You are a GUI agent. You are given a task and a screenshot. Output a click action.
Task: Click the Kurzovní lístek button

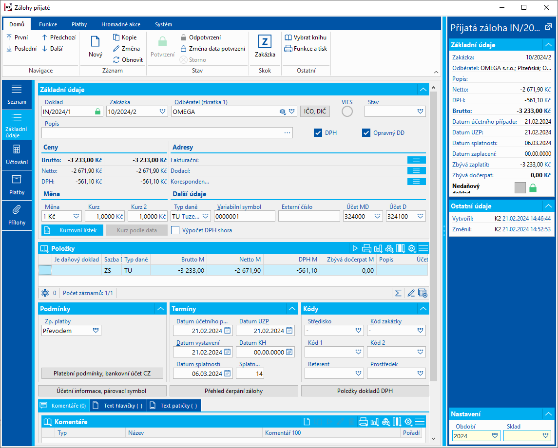pos(72,230)
